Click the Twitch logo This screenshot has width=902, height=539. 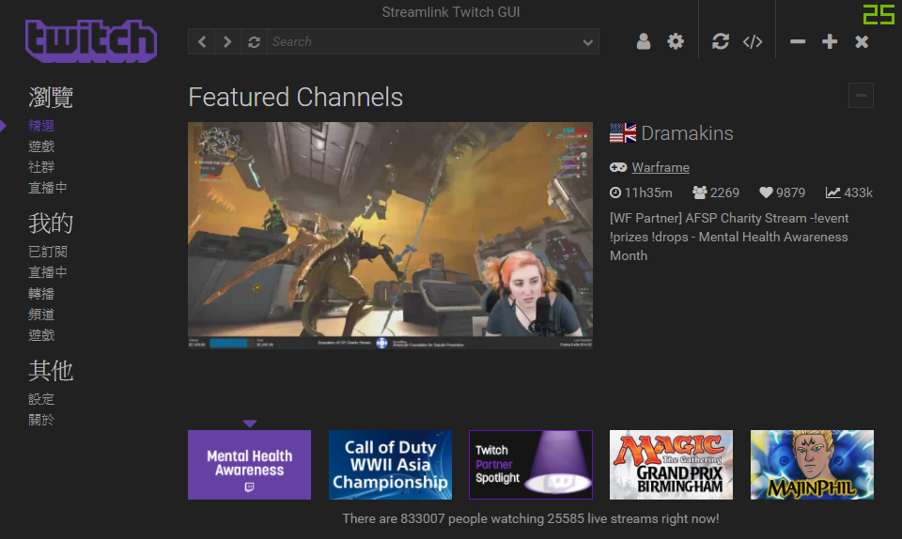pyautogui.click(x=91, y=40)
